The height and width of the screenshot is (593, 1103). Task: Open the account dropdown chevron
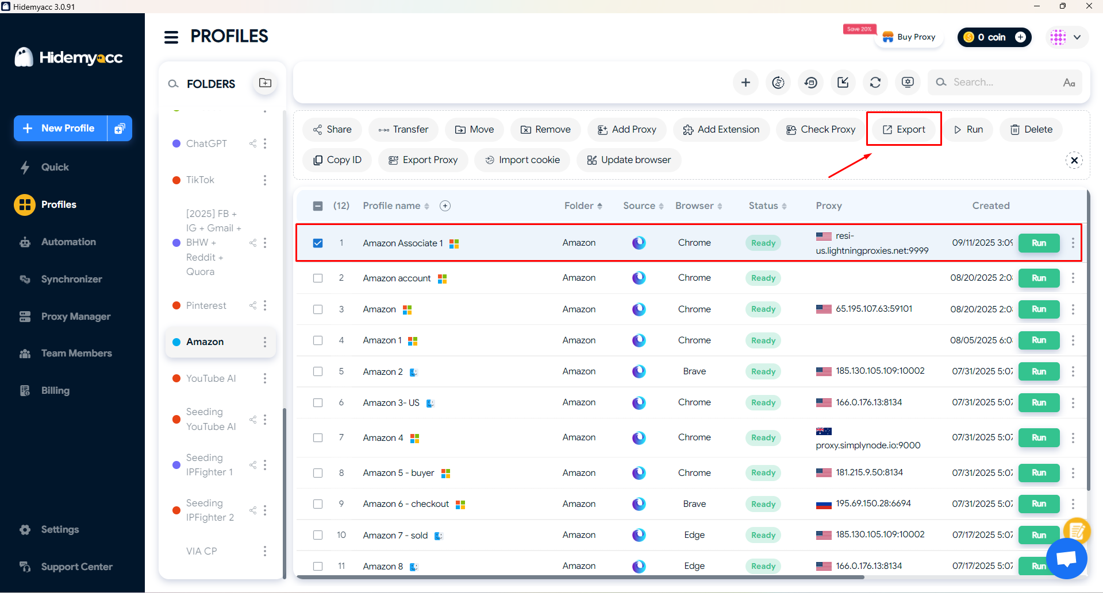point(1077,37)
